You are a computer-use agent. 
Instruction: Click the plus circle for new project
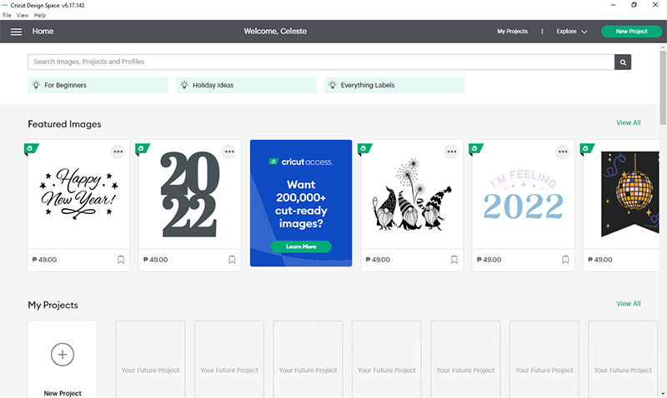63,354
